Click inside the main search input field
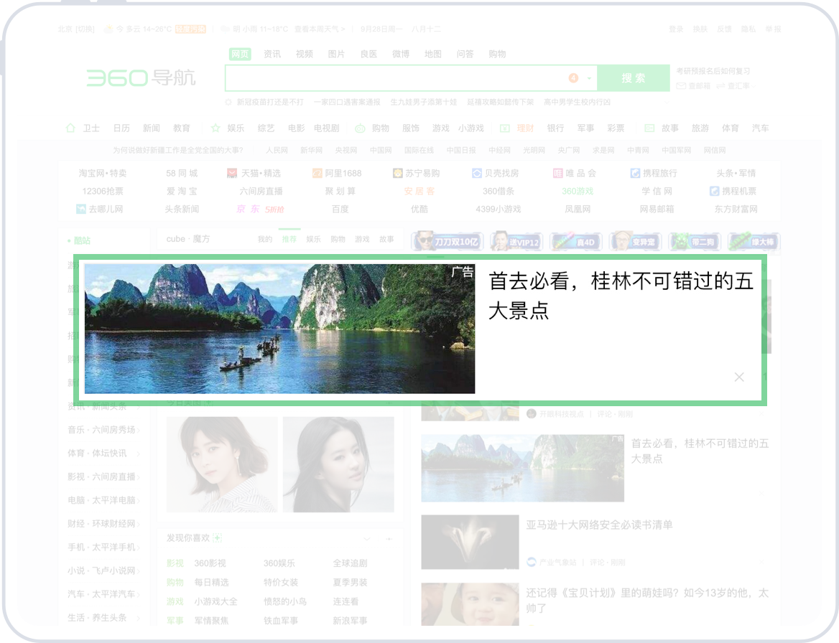This screenshot has width=839, height=643. (402, 78)
